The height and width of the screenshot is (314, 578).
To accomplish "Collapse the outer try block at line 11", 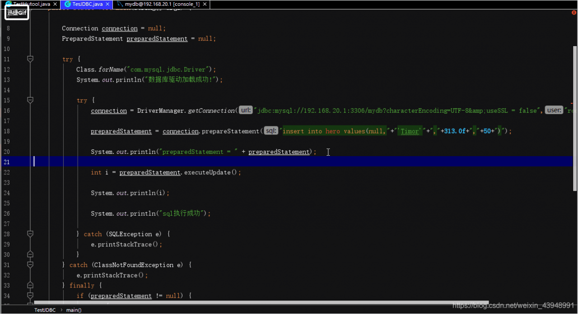I will [x=30, y=59].
